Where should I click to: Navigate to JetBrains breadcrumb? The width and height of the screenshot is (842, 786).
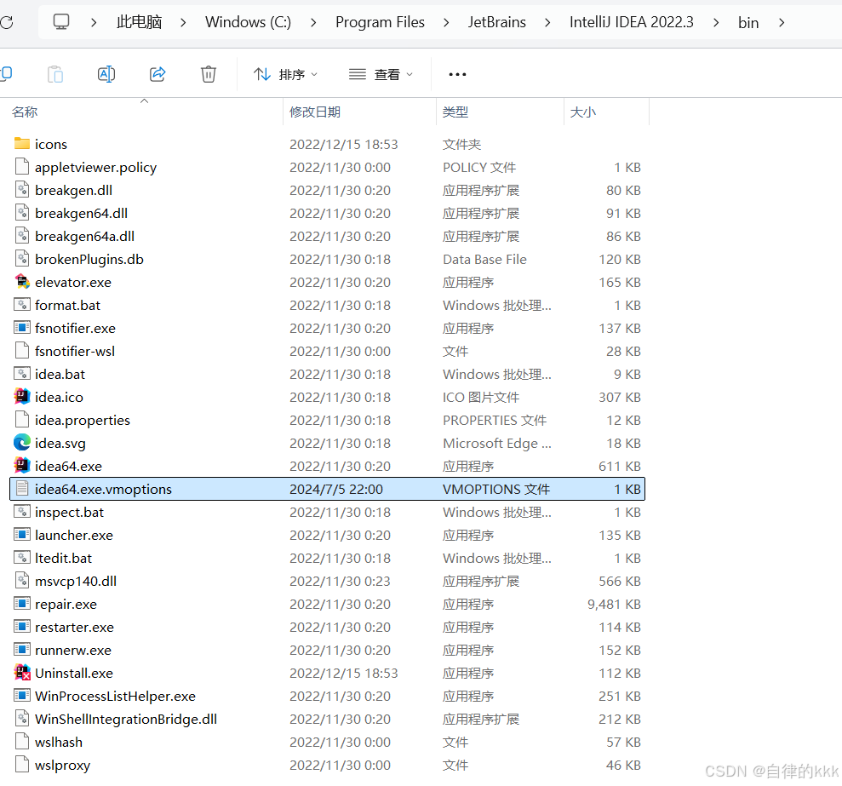point(496,22)
